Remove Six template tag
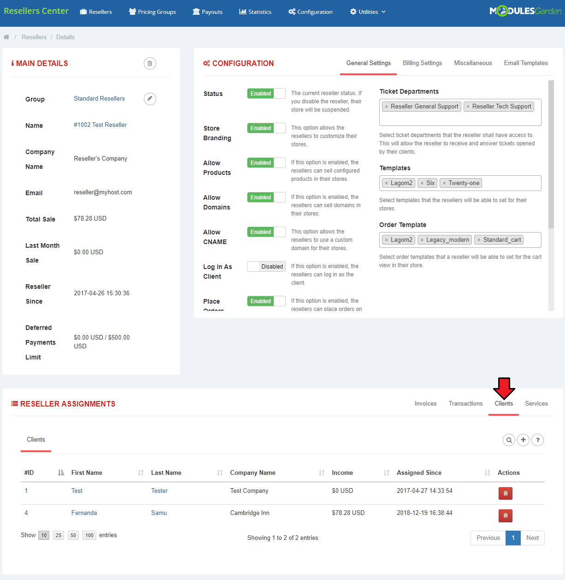 422,183
